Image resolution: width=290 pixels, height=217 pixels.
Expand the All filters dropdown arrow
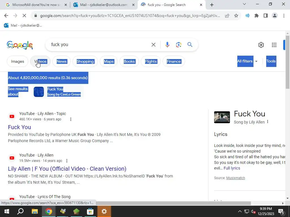click(x=256, y=61)
